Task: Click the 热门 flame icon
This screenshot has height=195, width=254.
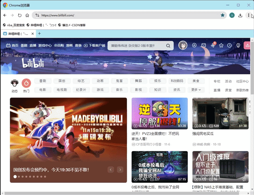Action: 26,83
